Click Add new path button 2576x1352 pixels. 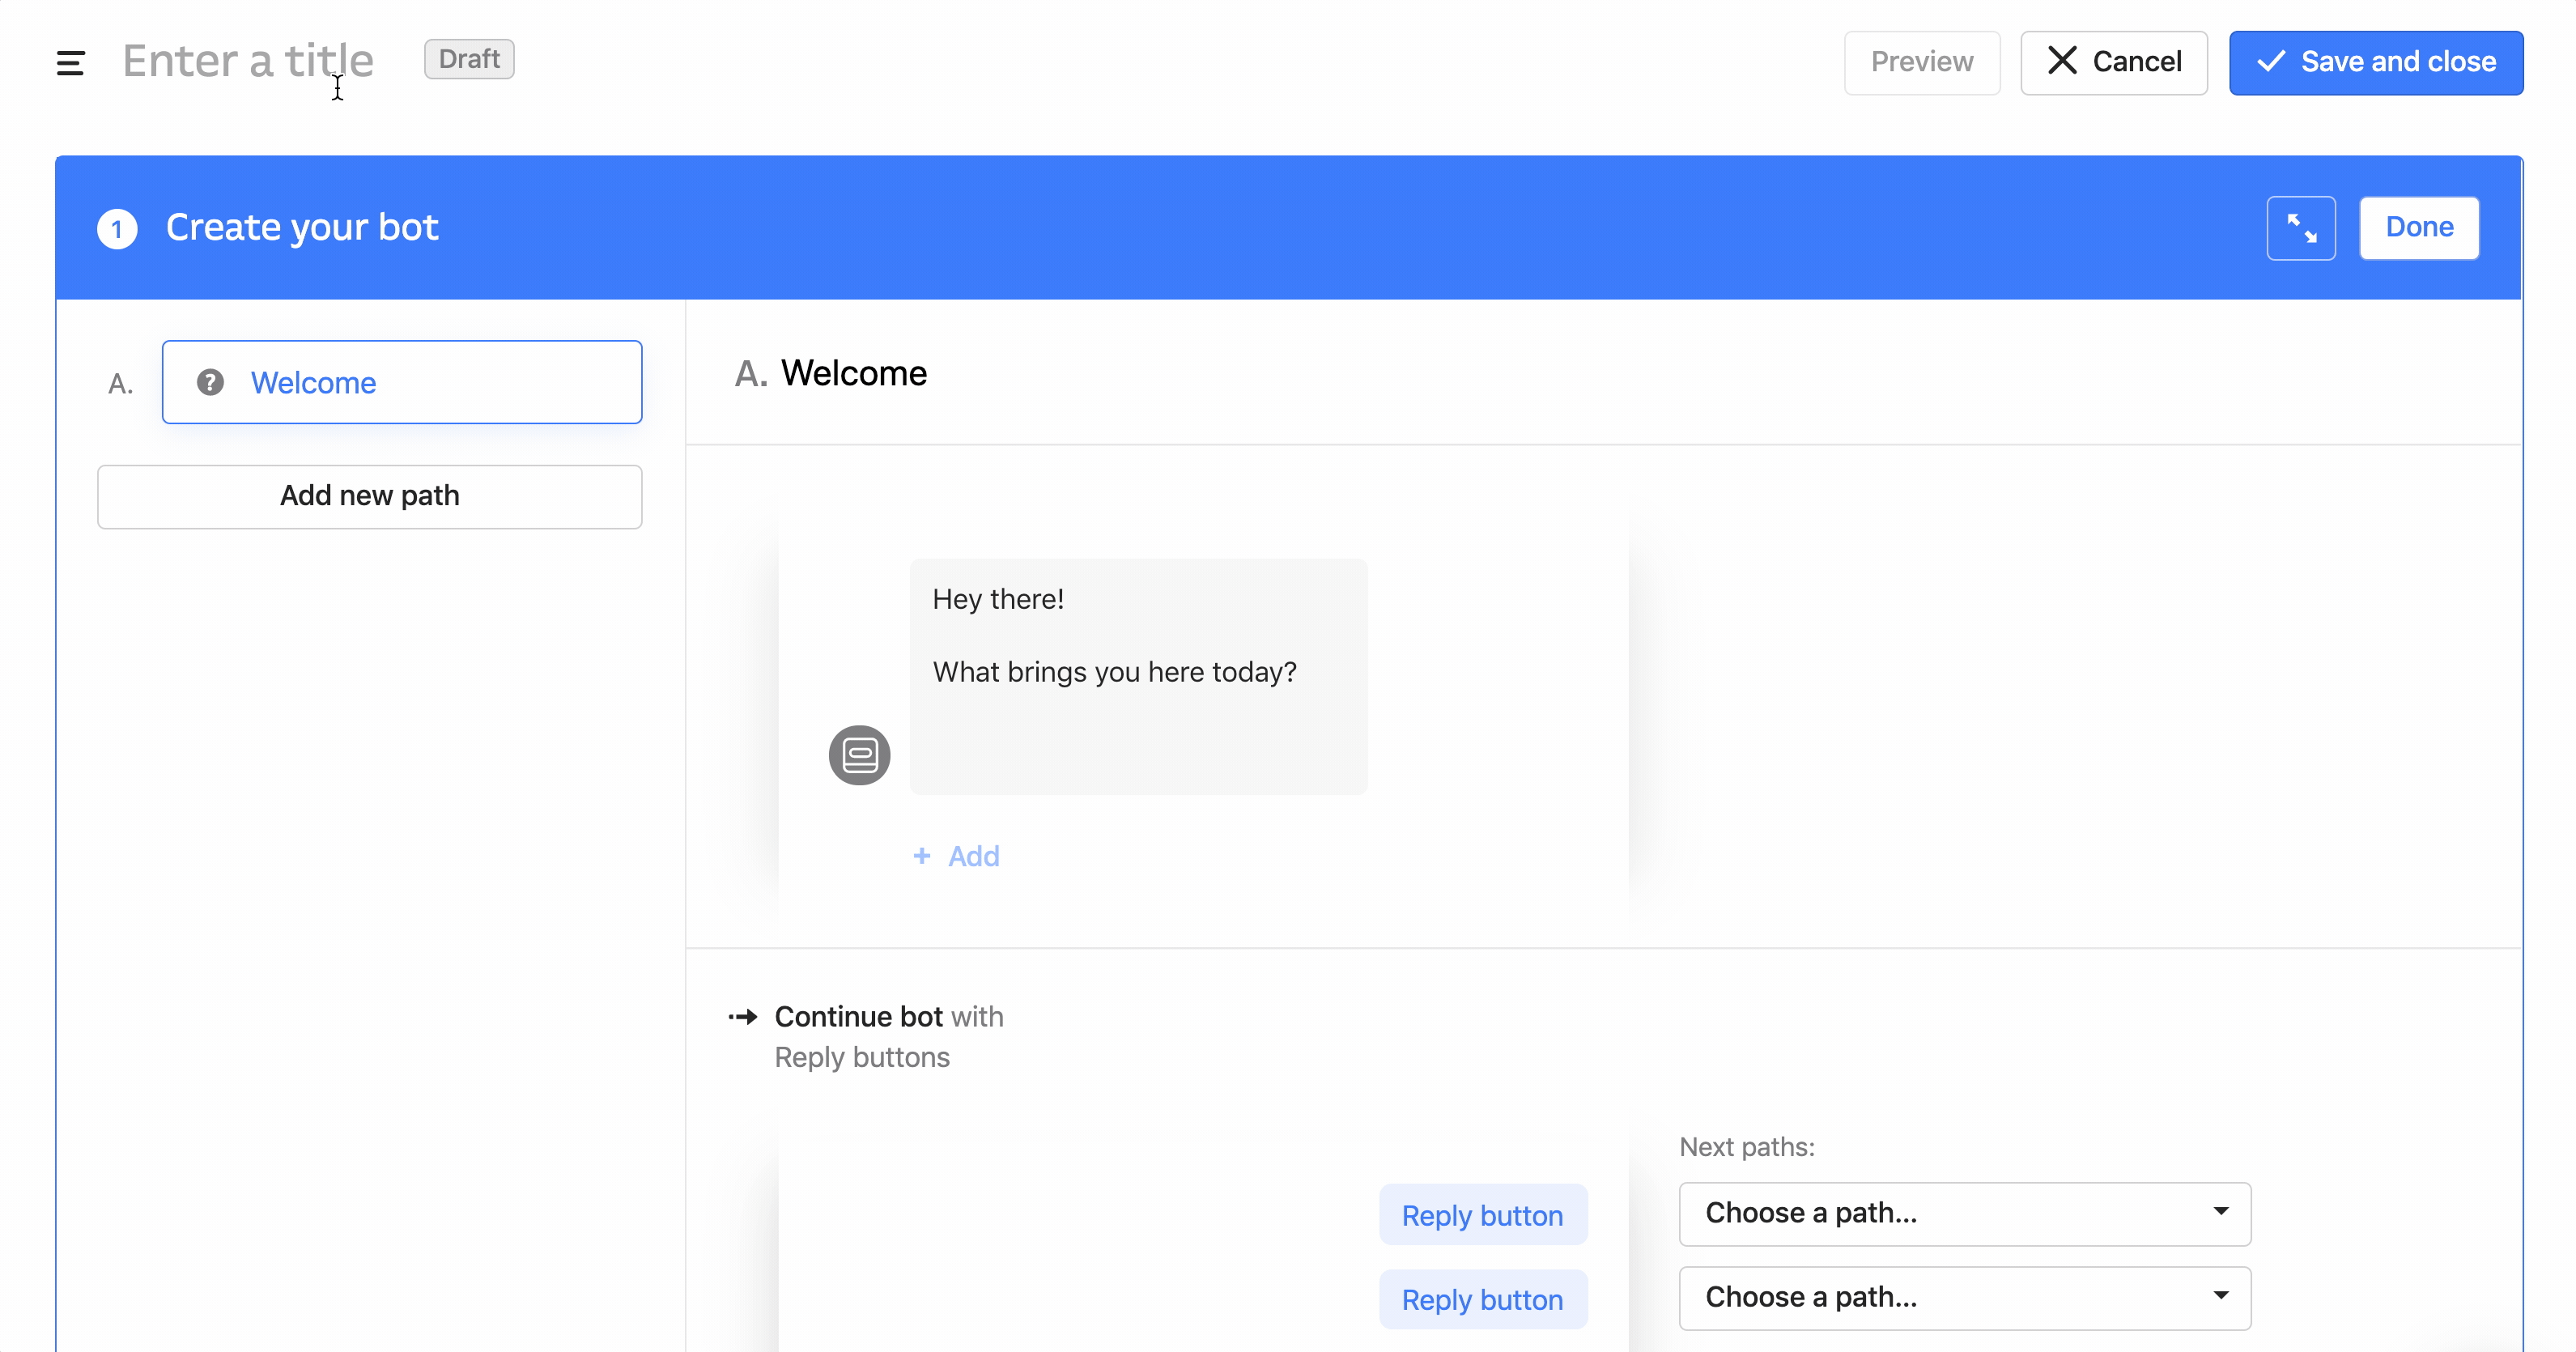pyautogui.click(x=370, y=495)
